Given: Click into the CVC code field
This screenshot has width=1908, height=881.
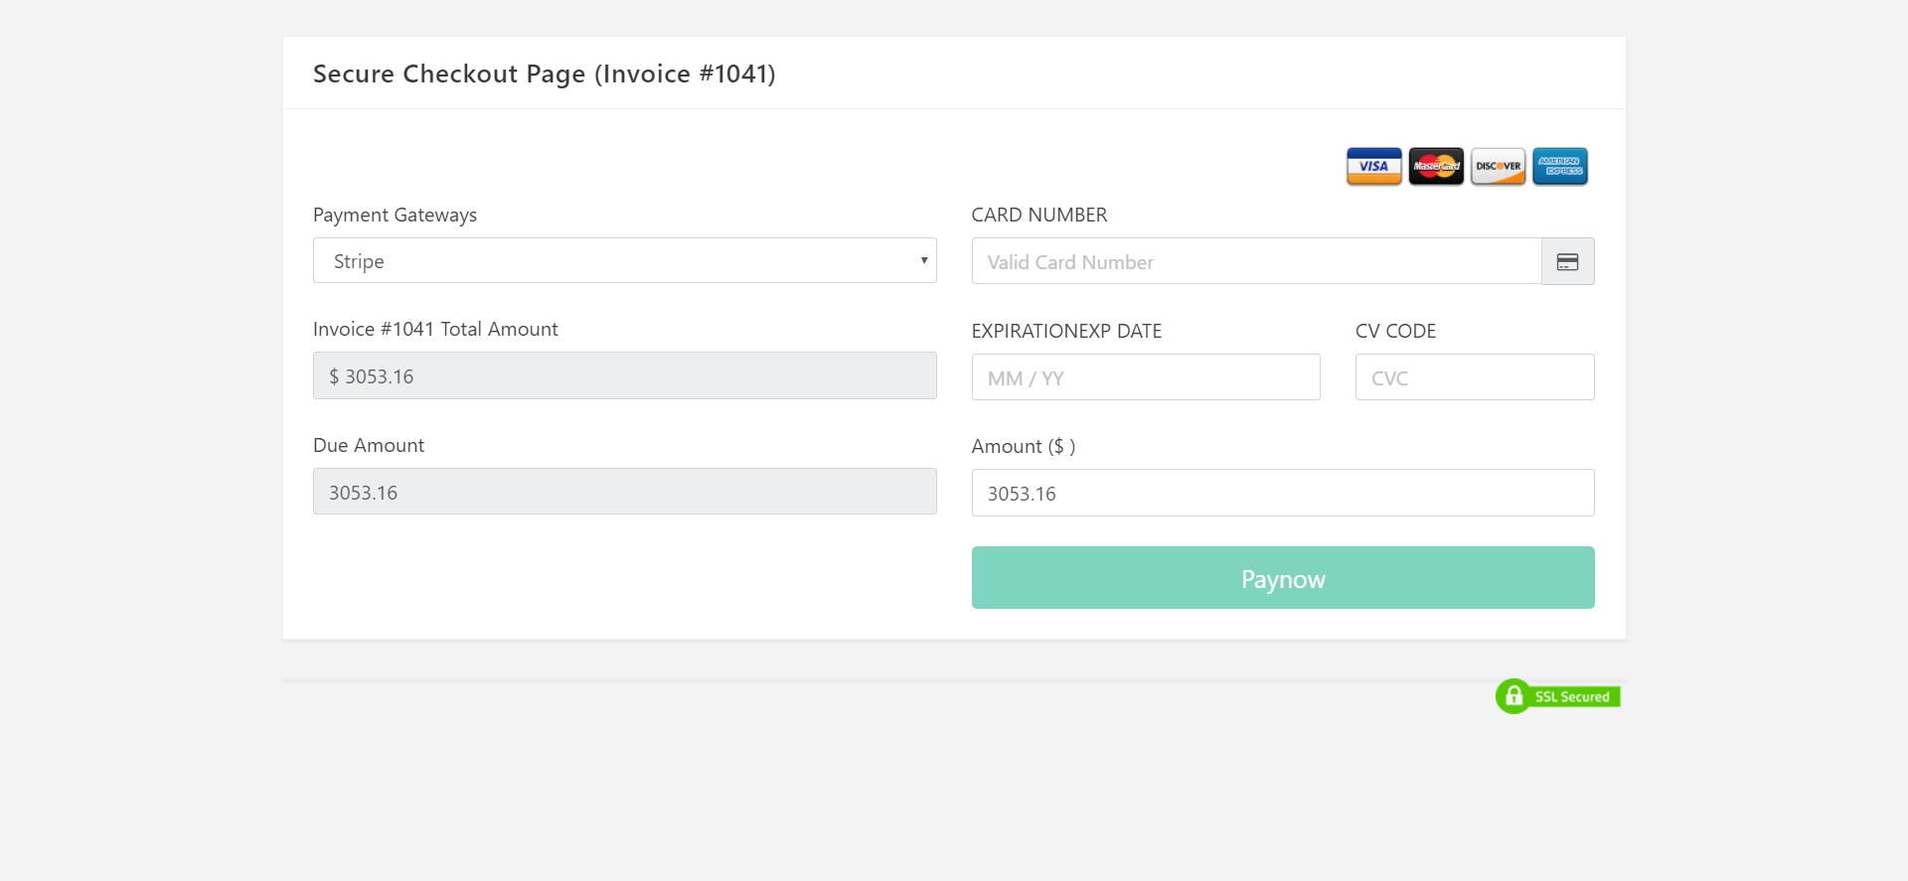Looking at the screenshot, I should click(x=1474, y=377).
